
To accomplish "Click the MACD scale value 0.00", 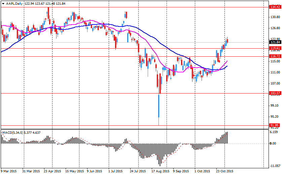I will click(x=273, y=143).
